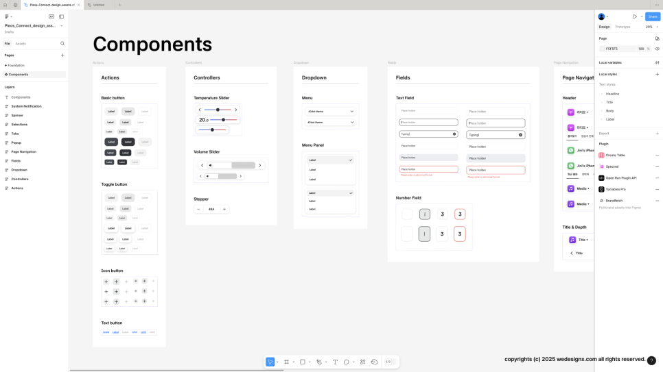Open Local variables settings icon
The image size is (663, 372).
[657, 62]
